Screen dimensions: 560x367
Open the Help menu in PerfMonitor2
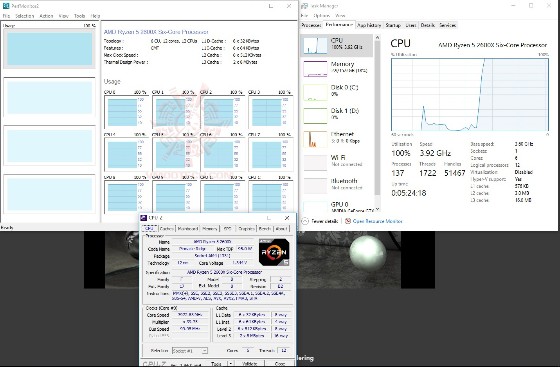(x=95, y=16)
